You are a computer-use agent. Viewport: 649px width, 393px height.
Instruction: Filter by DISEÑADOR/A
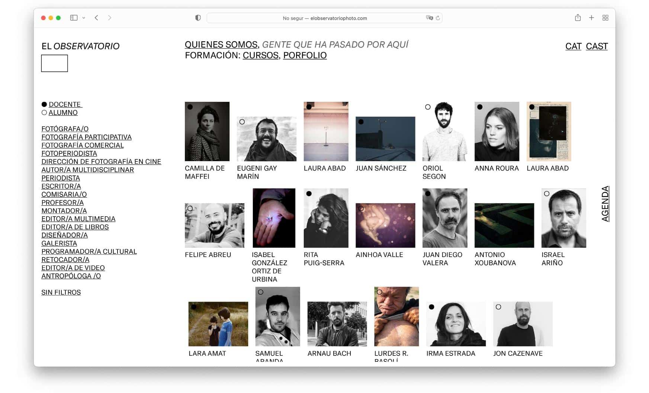tap(64, 235)
